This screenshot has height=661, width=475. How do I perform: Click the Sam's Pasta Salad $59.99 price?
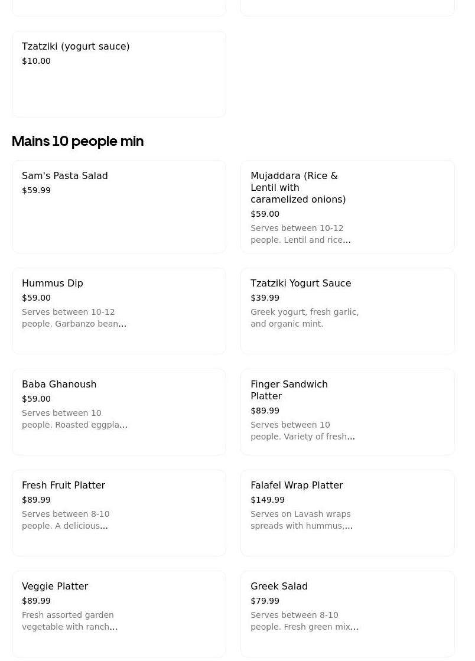click(36, 190)
